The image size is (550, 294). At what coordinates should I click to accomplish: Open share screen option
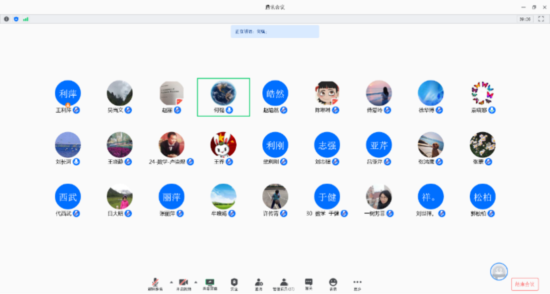pos(209,283)
